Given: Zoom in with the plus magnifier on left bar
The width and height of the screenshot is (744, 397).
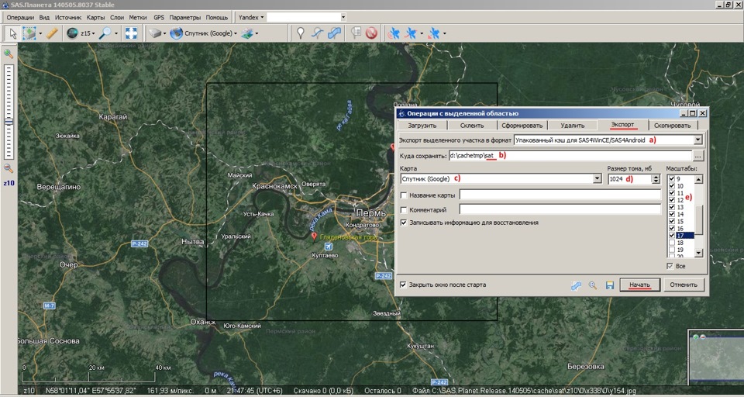Looking at the screenshot, I should click(9, 54).
